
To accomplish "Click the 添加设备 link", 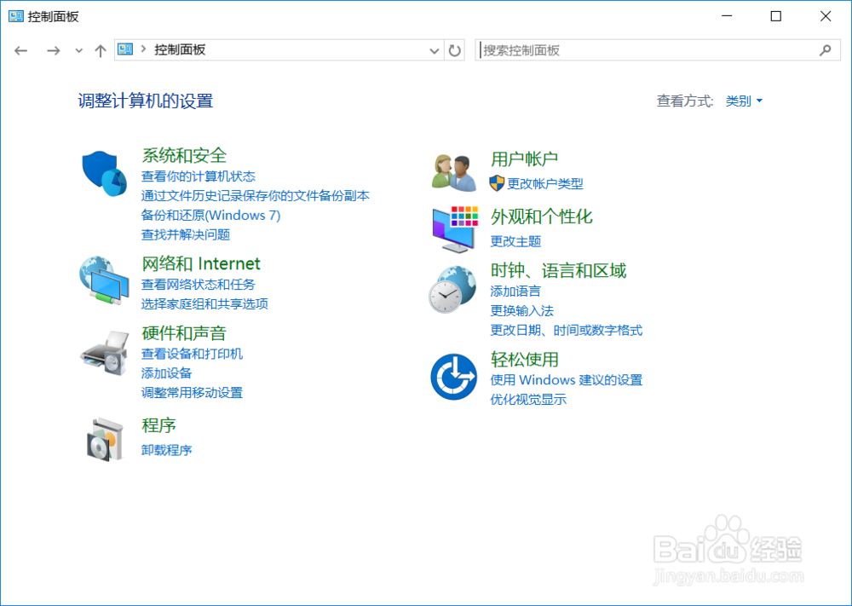I will tap(166, 373).
